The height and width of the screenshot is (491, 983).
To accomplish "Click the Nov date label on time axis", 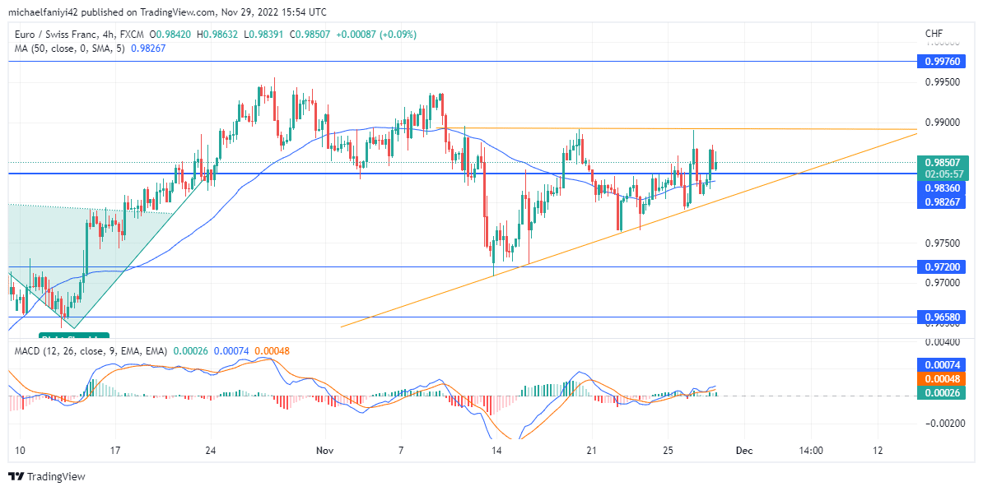I will click(x=325, y=451).
